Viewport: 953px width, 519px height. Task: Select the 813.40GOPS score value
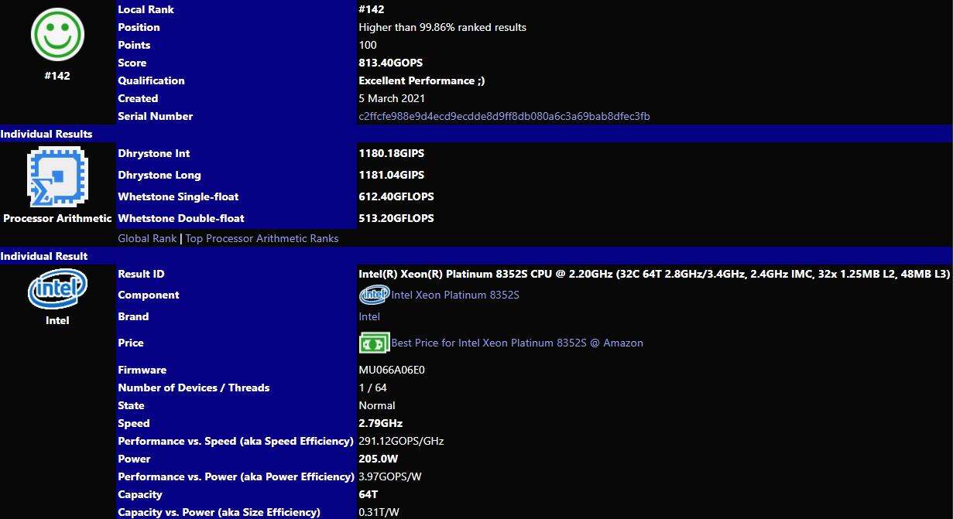pyautogui.click(x=390, y=63)
